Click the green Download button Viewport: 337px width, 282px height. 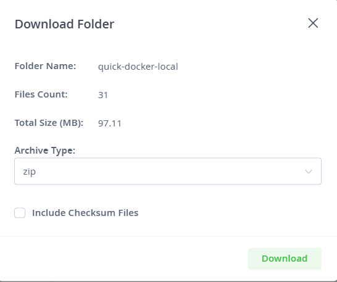[x=285, y=259]
